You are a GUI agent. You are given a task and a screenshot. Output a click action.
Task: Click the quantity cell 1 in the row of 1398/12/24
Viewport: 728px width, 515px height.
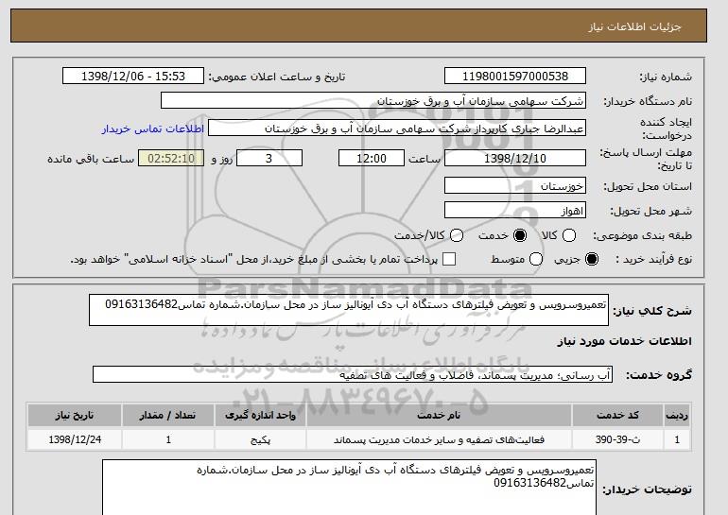tap(168, 439)
